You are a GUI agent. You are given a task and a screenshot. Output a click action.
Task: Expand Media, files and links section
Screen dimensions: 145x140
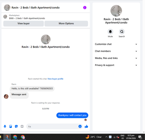coord(116,58)
